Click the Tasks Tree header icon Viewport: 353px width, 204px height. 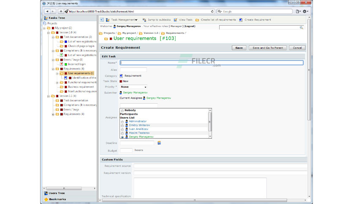click(x=46, y=18)
